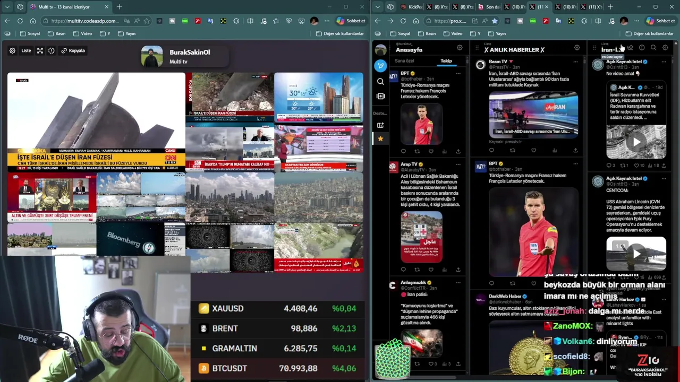680x382 pixels.
Task: Open the left browser settings and more menu
Action: pyautogui.click(x=327, y=21)
